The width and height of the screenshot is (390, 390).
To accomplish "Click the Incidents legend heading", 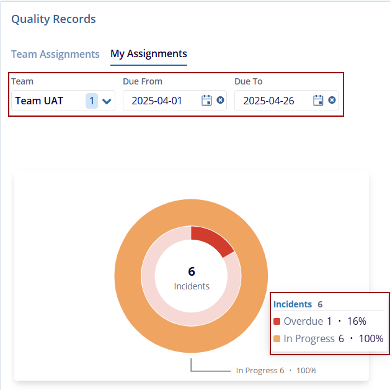I will click(x=293, y=304).
